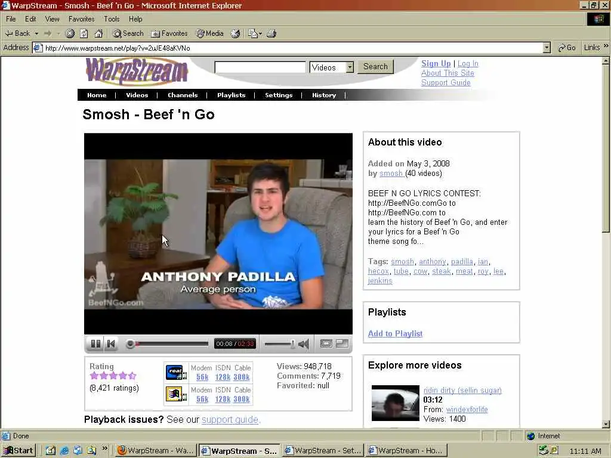Viewport: 611px width, 458px height.
Task: Open the File menu
Action: pyautogui.click(x=11, y=18)
